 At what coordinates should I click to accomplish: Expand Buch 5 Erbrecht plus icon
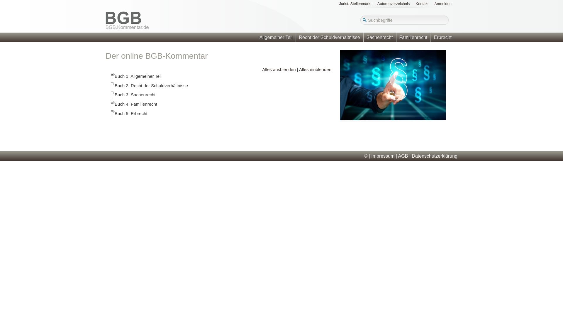tap(112, 112)
